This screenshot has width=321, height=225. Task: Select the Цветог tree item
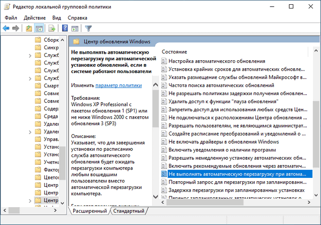[x=51, y=177]
